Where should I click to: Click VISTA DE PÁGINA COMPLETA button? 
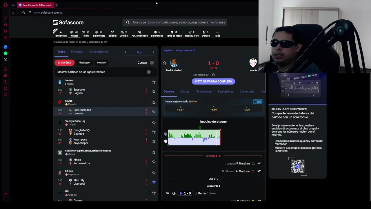tap(213, 82)
